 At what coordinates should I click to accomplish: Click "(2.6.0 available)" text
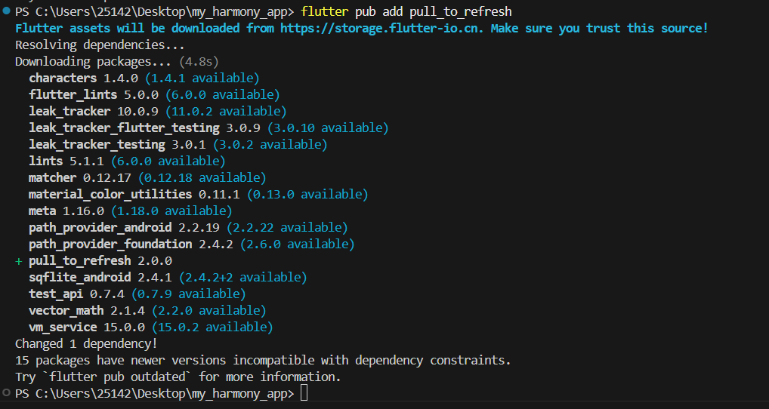297,244
